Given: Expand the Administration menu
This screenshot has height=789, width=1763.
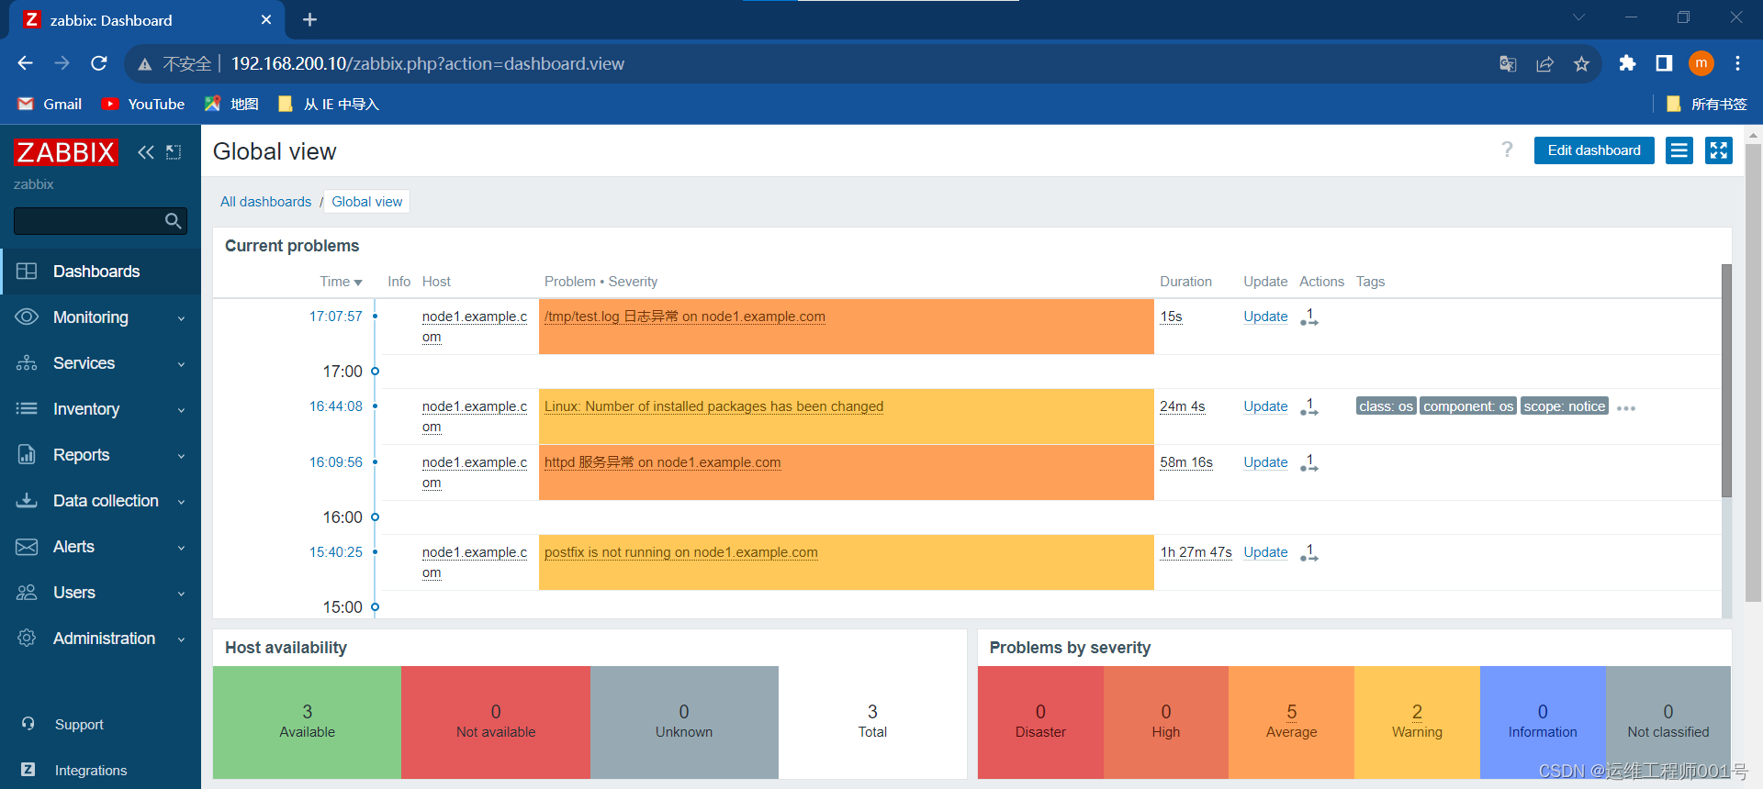Looking at the screenshot, I should pos(181,639).
